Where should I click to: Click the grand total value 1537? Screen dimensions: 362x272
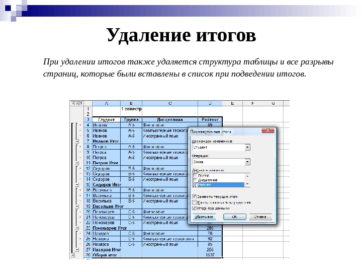[x=210, y=255]
